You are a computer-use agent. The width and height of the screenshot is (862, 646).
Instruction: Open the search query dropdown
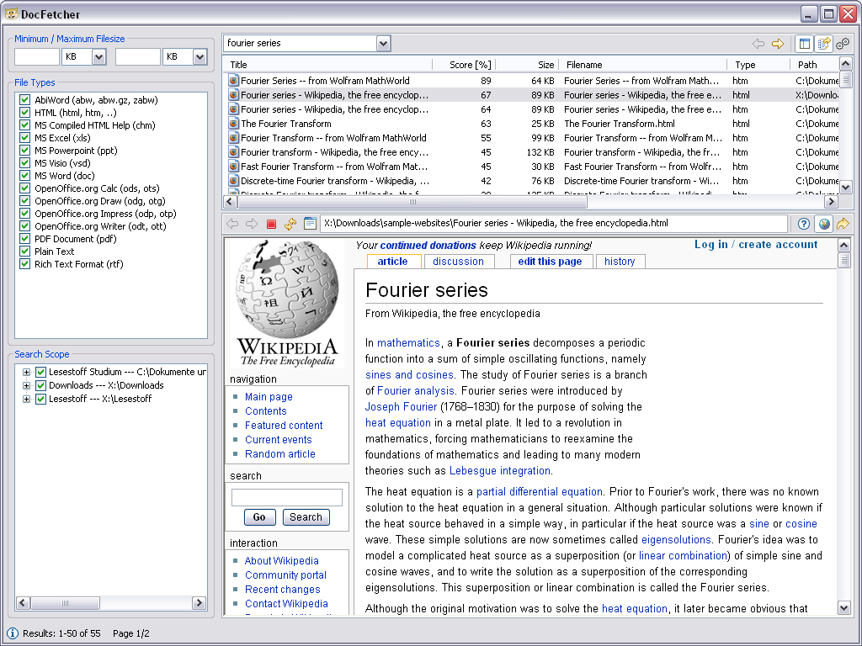(x=384, y=43)
